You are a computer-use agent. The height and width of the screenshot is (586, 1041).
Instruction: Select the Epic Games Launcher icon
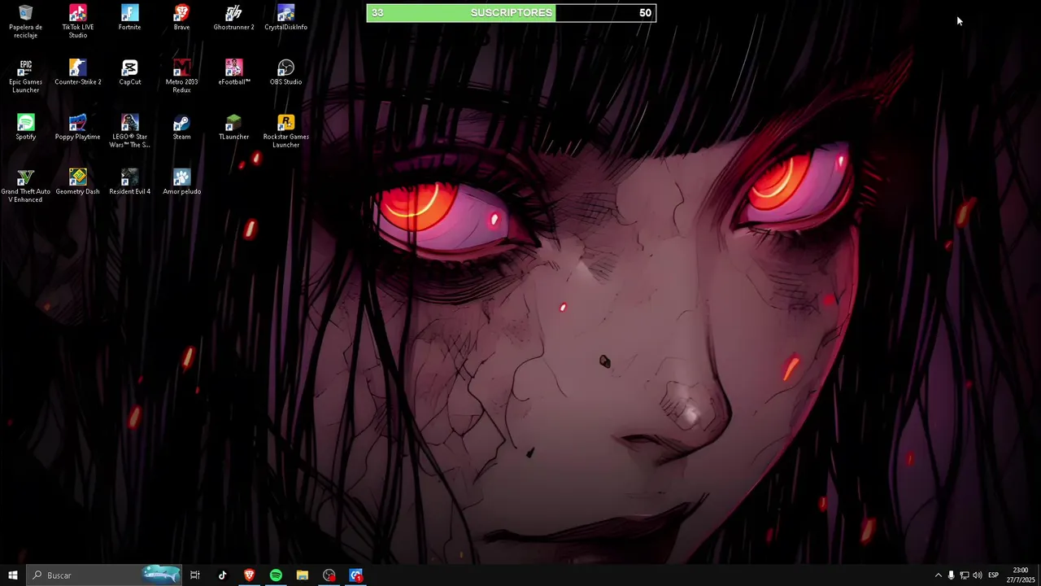[x=25, y=76]
